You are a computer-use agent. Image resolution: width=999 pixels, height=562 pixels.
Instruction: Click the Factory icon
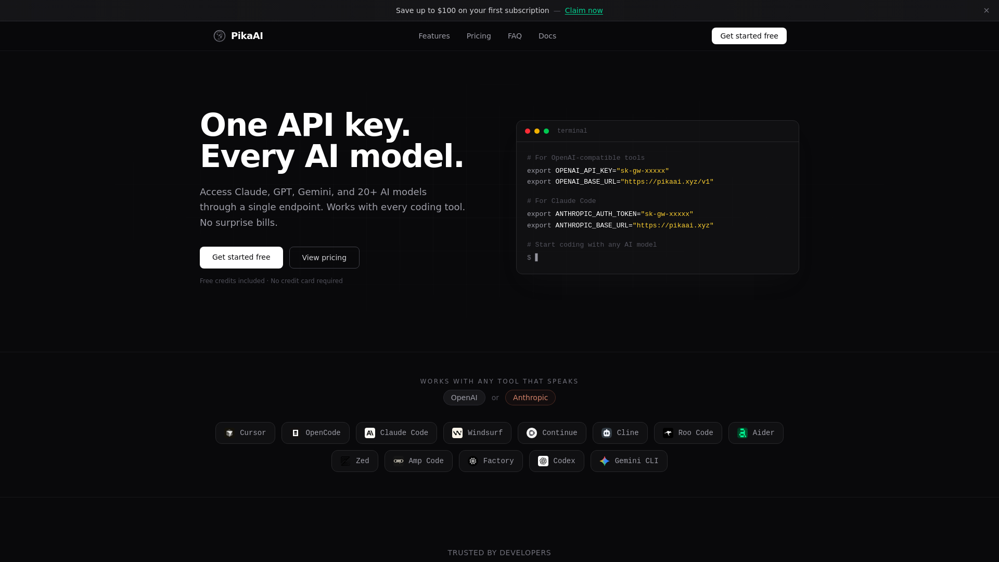(473, 461)
